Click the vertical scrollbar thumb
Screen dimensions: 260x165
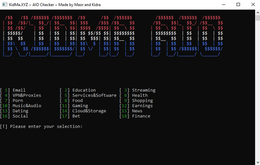[258, 18]
